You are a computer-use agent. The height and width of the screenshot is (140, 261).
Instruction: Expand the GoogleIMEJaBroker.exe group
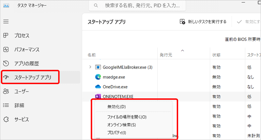(90, 67)
